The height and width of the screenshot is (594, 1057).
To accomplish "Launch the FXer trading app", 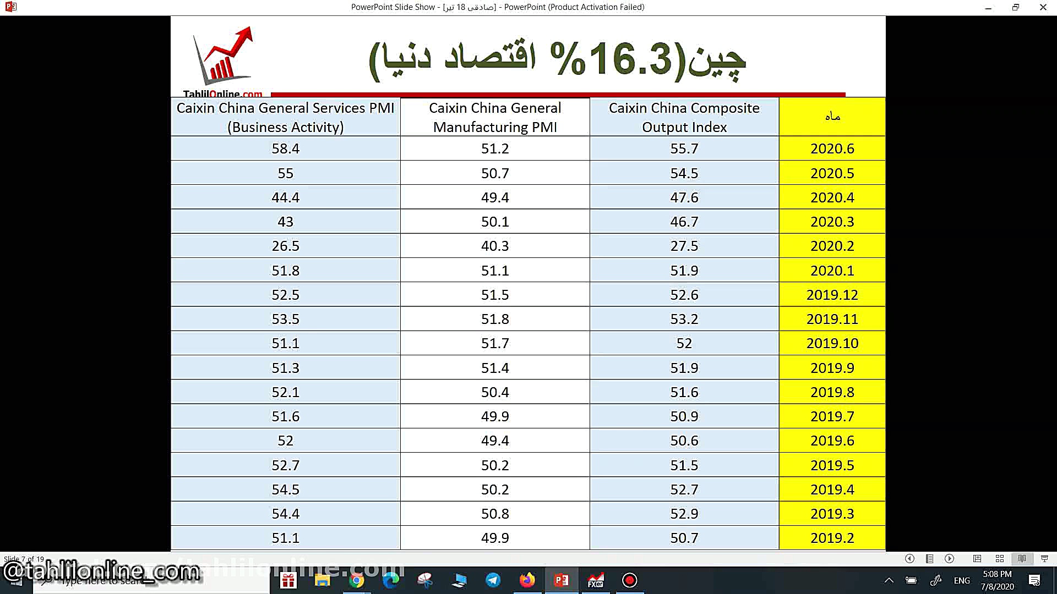I will click(x=596, y=581).
